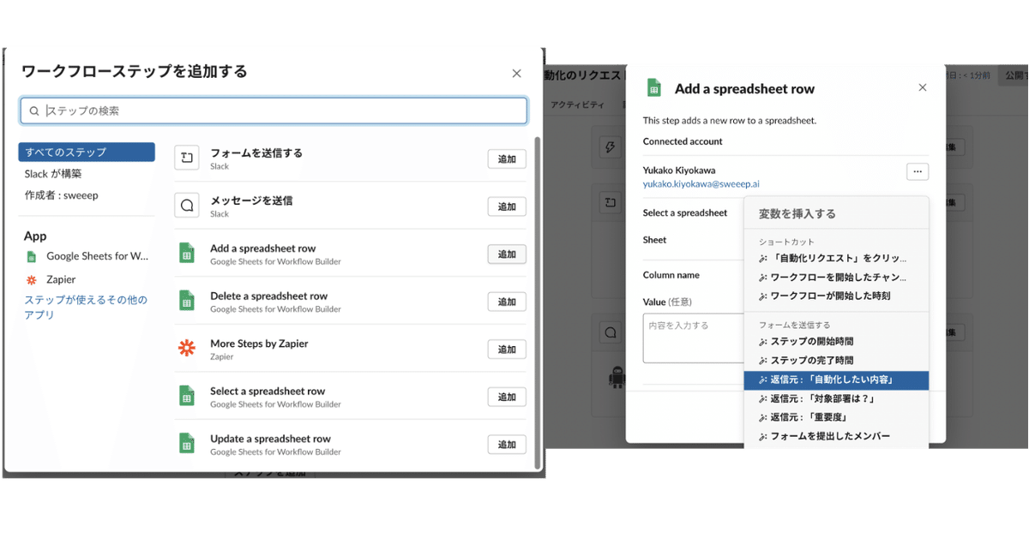This screenshot has height=538, width=1029.
Task: Click the lightning bolt trigger icon behind the right dialog
Action: [x=610, y=147]
